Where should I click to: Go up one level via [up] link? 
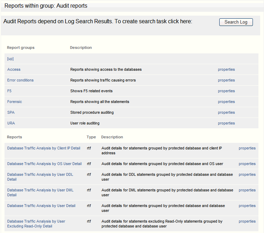10,59
